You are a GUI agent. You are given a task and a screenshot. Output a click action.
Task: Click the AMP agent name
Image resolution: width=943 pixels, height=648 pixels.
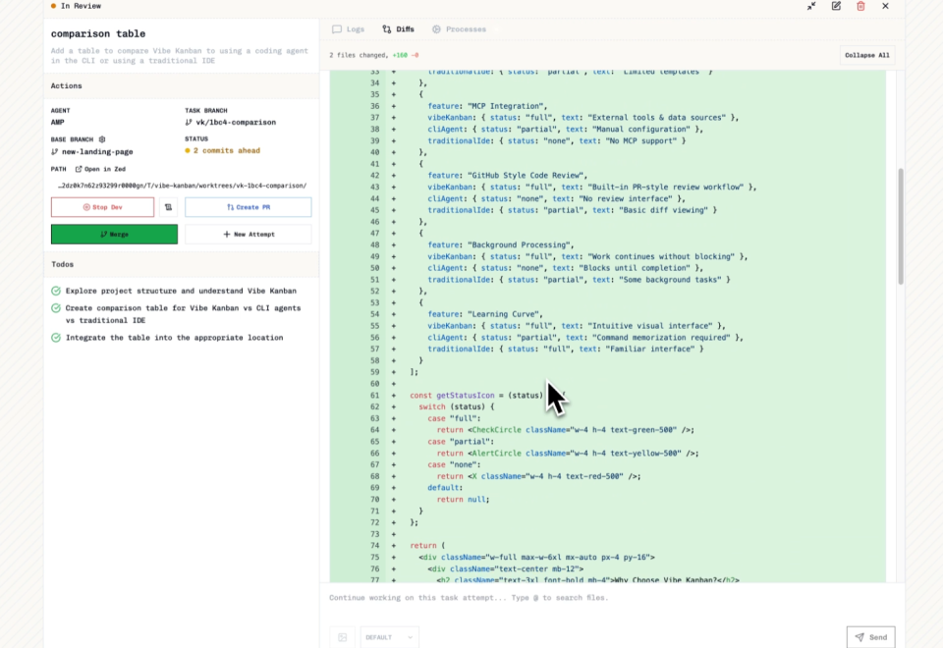[x=58, y=122]
